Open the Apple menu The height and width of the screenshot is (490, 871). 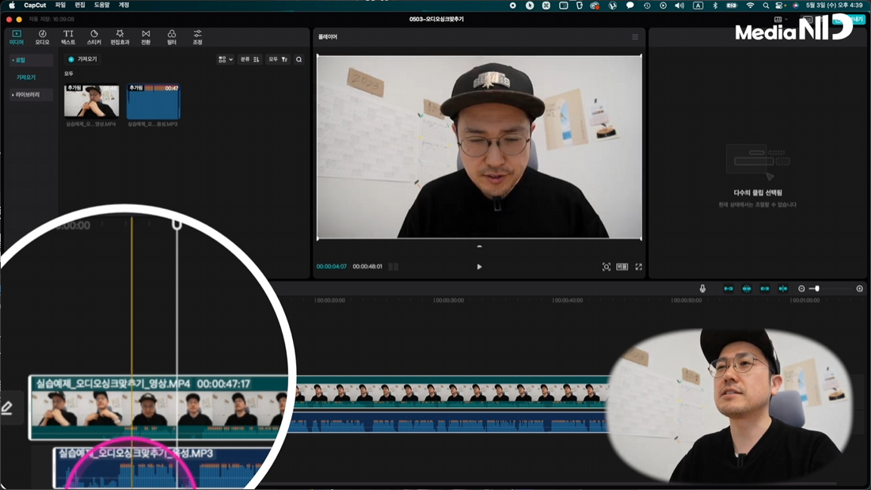pos(12,5)
